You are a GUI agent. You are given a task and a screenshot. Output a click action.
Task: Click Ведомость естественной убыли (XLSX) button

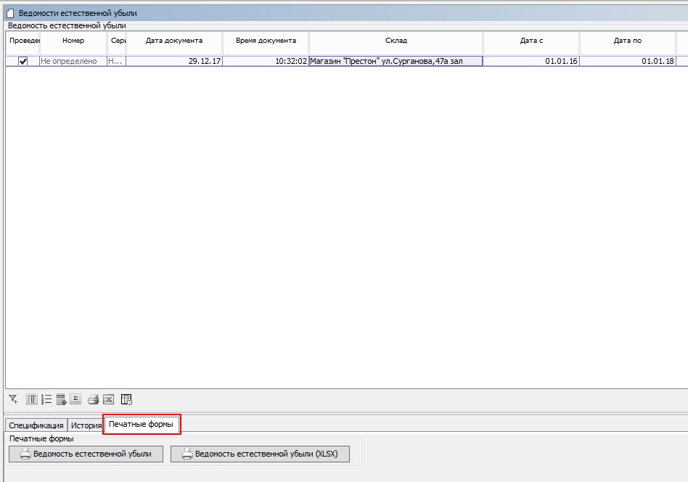[260, 454]
